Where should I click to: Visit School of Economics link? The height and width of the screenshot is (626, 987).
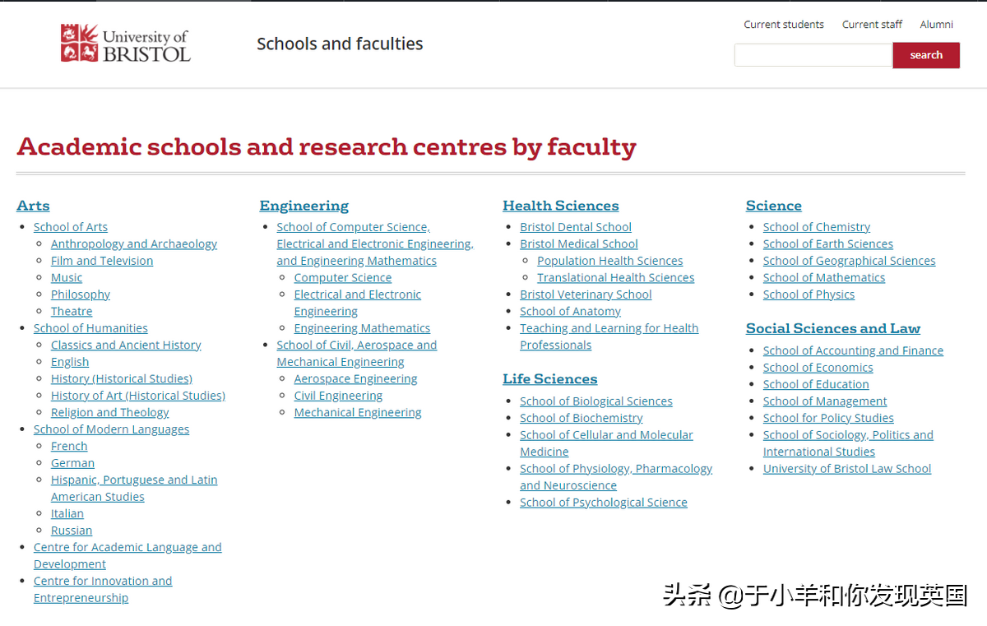point(818,368)
